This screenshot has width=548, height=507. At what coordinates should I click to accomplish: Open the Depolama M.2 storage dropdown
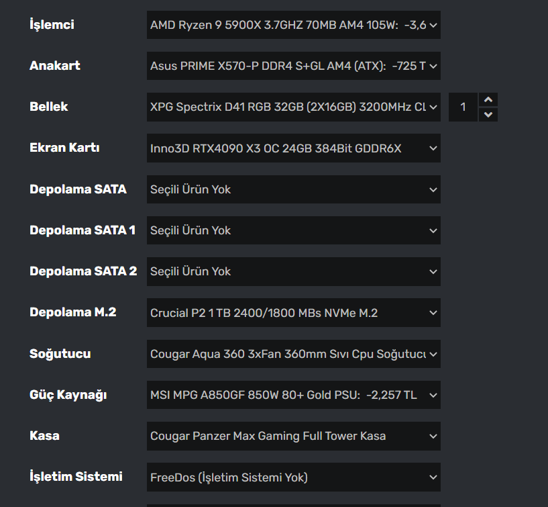pos(293,313)
